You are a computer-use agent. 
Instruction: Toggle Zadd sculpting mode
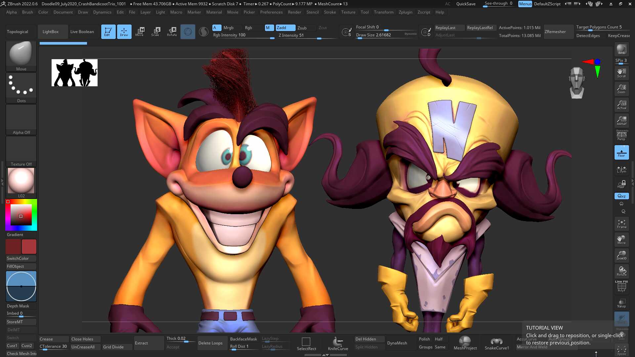point(285,28)
